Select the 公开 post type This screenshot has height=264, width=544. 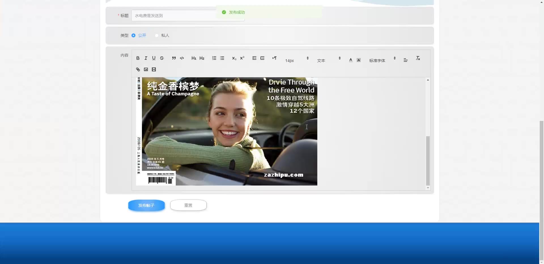pos(139,35)
